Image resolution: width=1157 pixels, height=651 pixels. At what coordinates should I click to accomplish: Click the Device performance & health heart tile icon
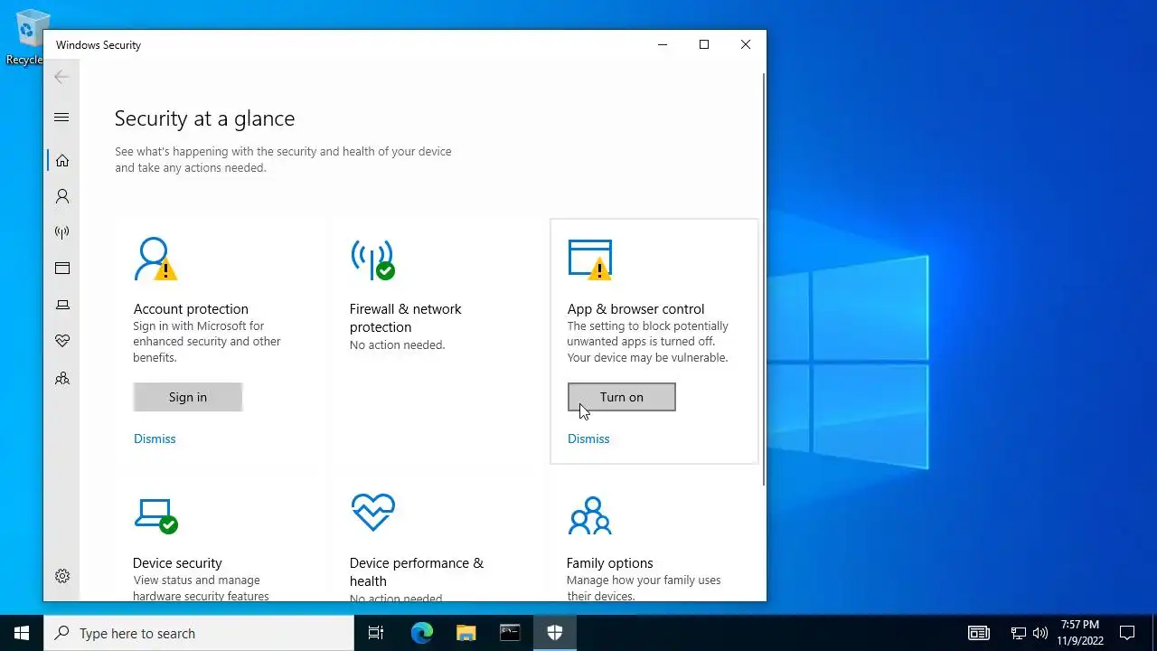372,512
